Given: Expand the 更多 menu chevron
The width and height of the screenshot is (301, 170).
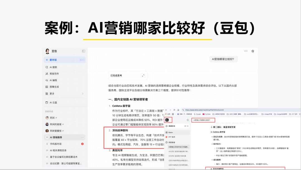Looking at the screenshot, I should pyautogui.click(x=83, y=94).
